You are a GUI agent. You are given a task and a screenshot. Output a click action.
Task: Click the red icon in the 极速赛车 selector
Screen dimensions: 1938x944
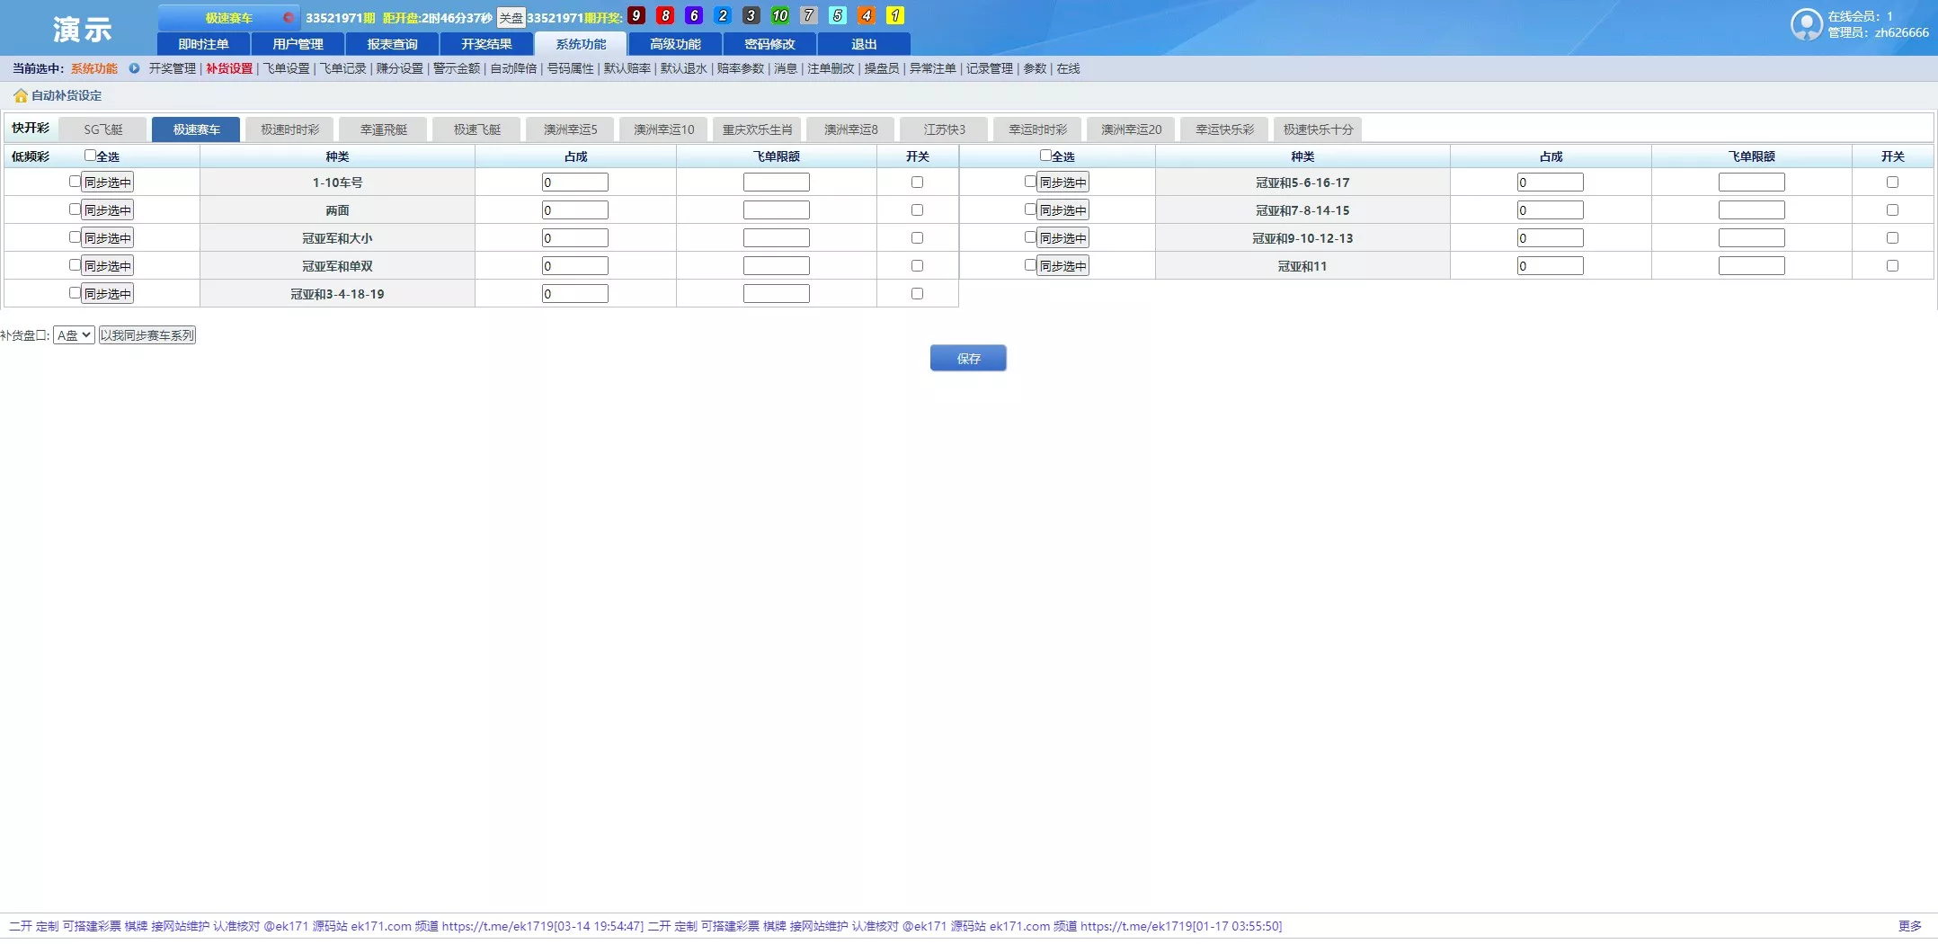[x=288, y=17]
